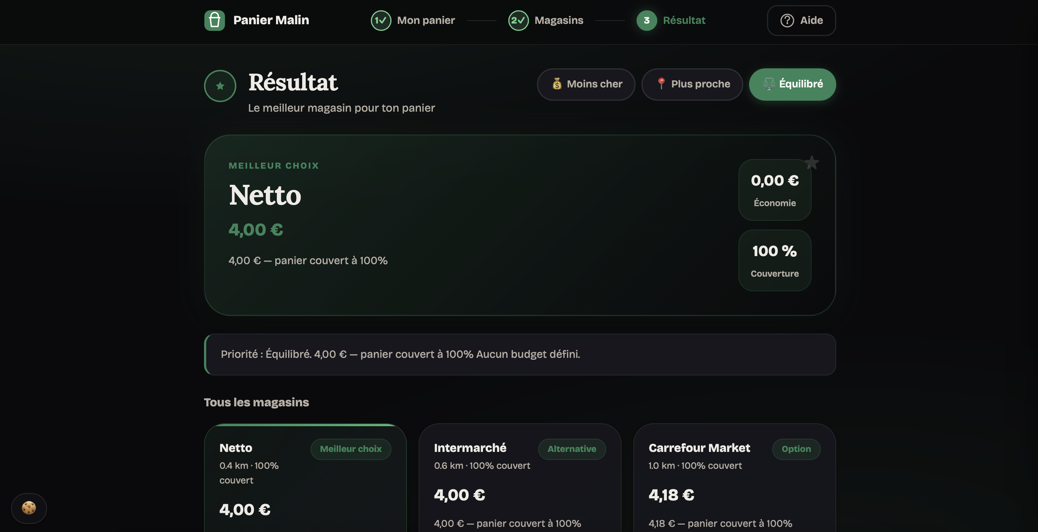
Task: Click the money bag icon on Moins cher
Action: click(x=557, y=84)
